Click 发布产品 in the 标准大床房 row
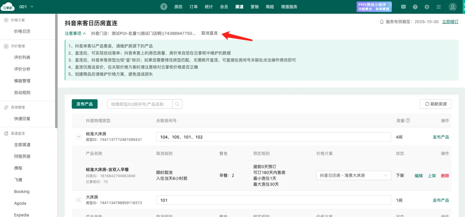Viewport: 465px width, 217px height. pyautogui.click(x=441, y=137)
